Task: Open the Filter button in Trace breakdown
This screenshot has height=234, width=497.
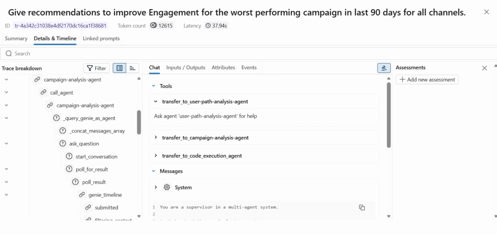Action: click(x=97, y=68)
